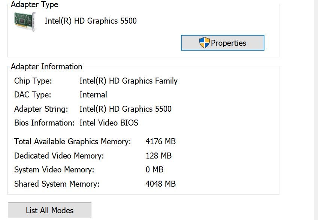The height and width of the screenshot is (220, 318).
Task: Click the Dedicated Video Memory label
Action: 59,156
